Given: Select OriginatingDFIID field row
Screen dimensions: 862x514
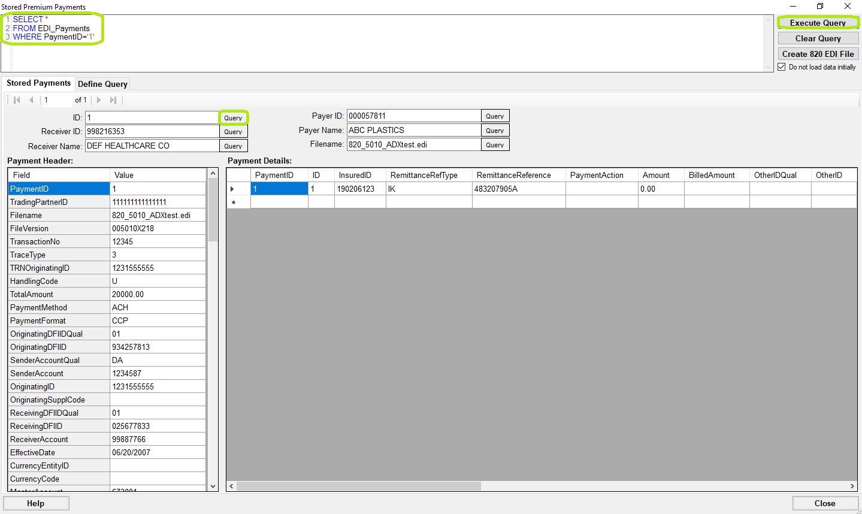Looking at the screenshot, I should (x=107, y=347).
